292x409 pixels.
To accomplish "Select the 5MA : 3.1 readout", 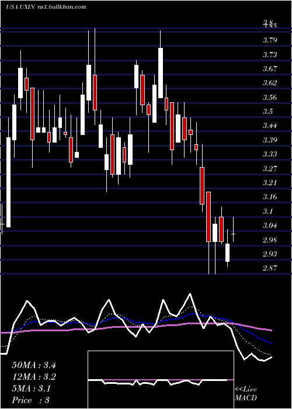I will tap(32, 389).
